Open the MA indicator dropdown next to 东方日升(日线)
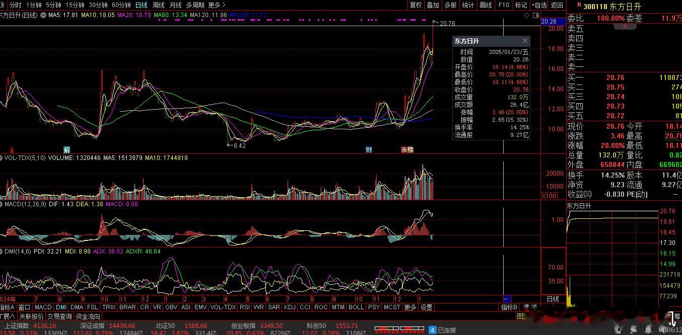The width and height of the screenshot is (682, 335). pyautogui.click(x=44, y=15)
